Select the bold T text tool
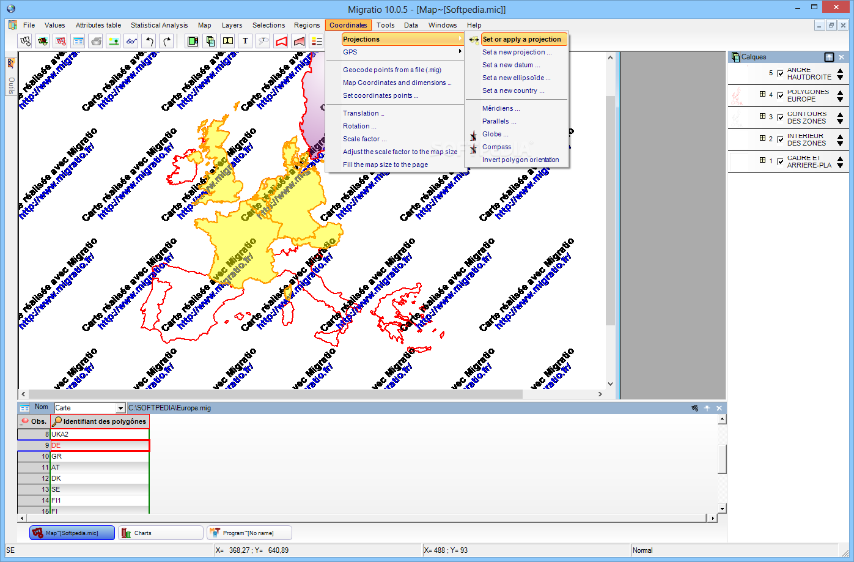854x562 pixels. pyautogui.click(x=246, y=41)
